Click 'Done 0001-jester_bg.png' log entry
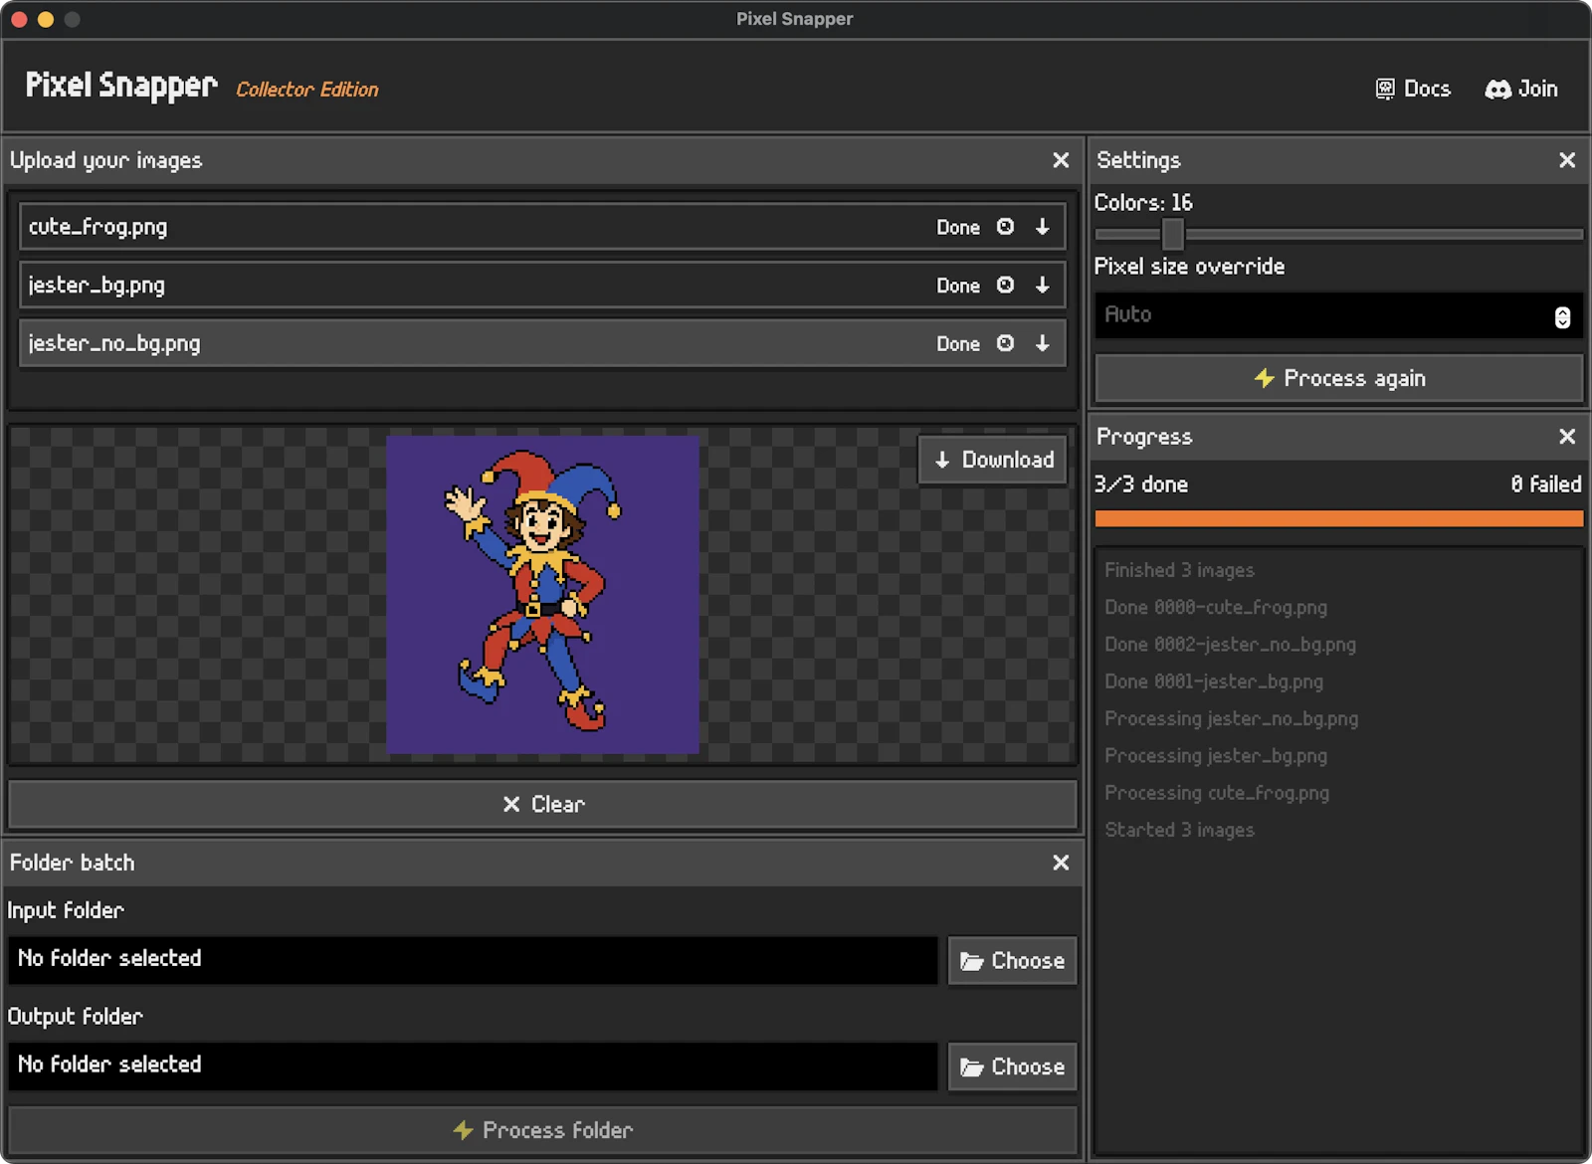Screen dimensions: 1592x1164 coord(1213,681)
